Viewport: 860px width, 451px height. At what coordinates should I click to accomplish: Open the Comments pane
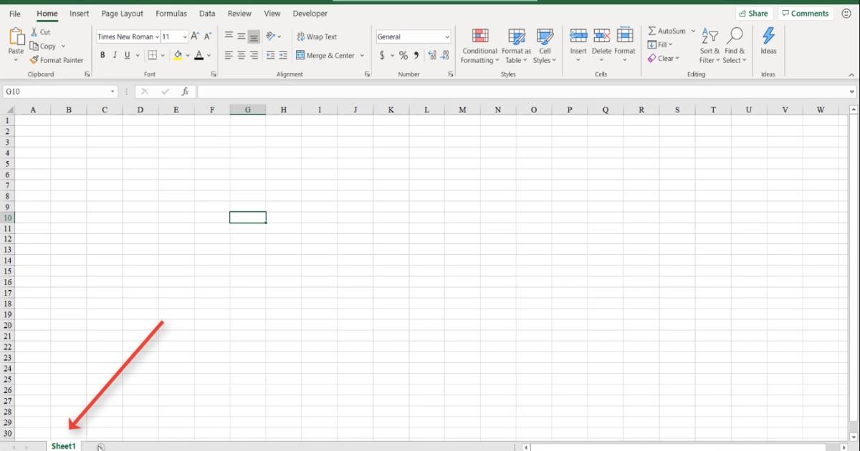click(x=806, y=13)
